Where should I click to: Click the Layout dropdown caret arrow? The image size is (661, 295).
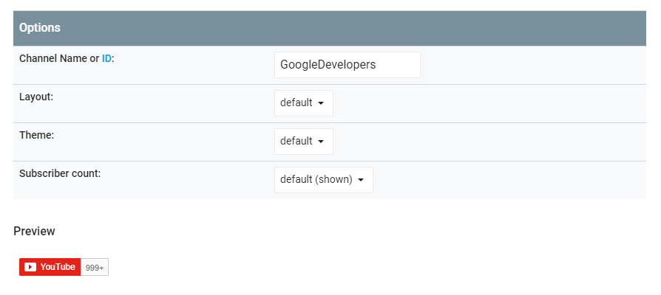(x=321, y=103)
